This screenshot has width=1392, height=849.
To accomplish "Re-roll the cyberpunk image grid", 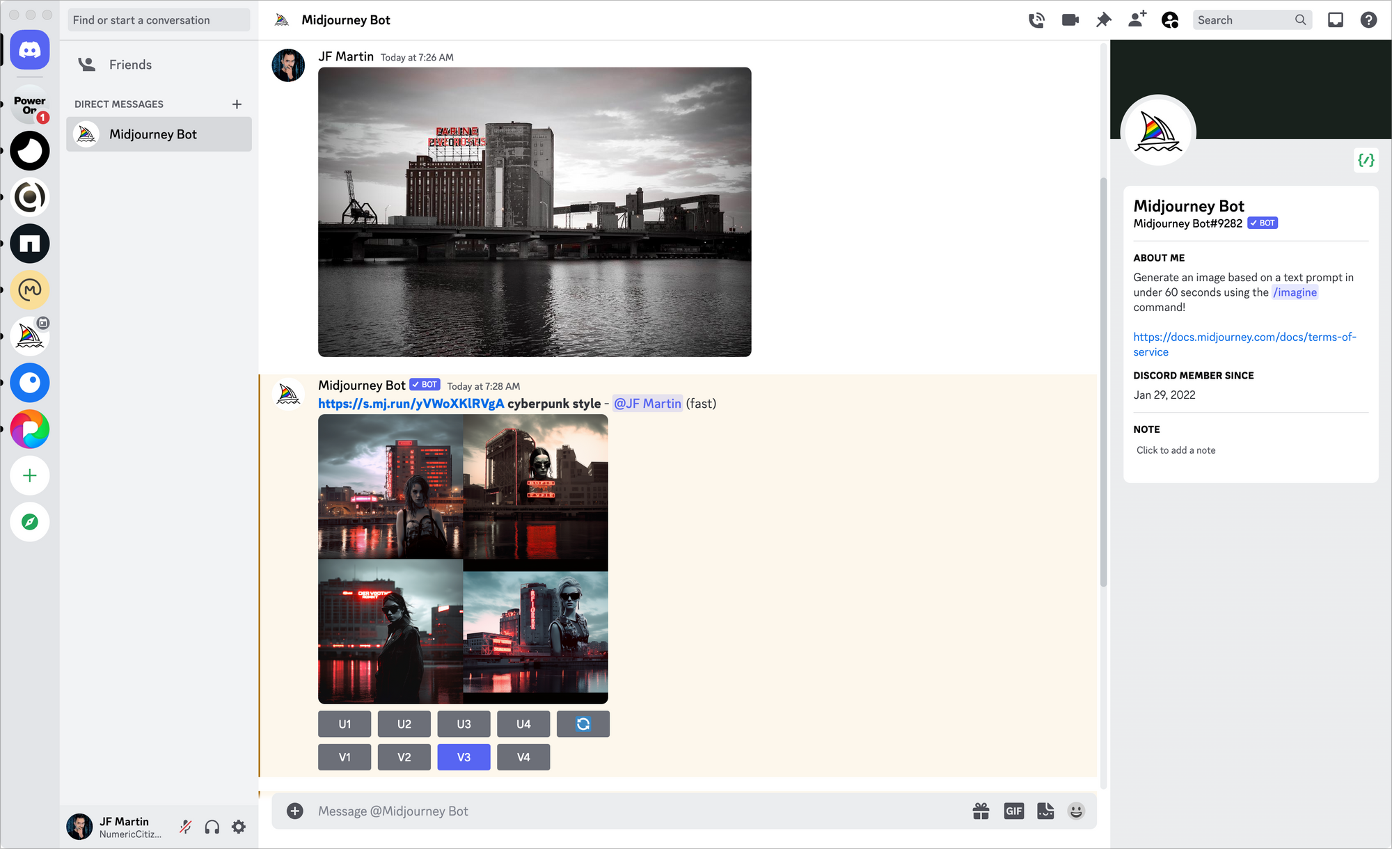I will 583,724.
